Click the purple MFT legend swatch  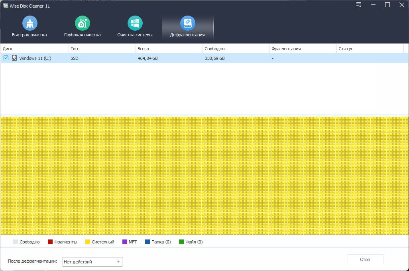click(125, 242)
